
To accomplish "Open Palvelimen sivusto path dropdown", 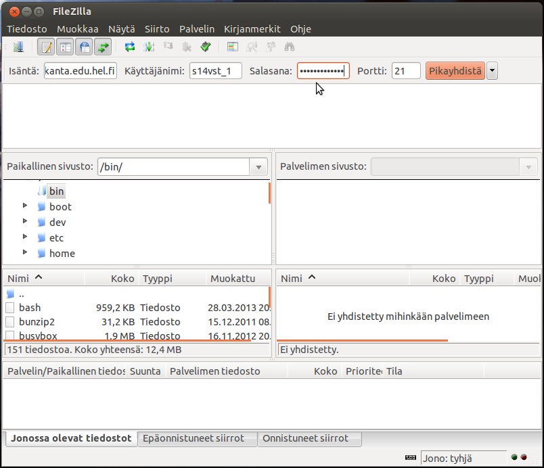I will (x=528, y=167).
